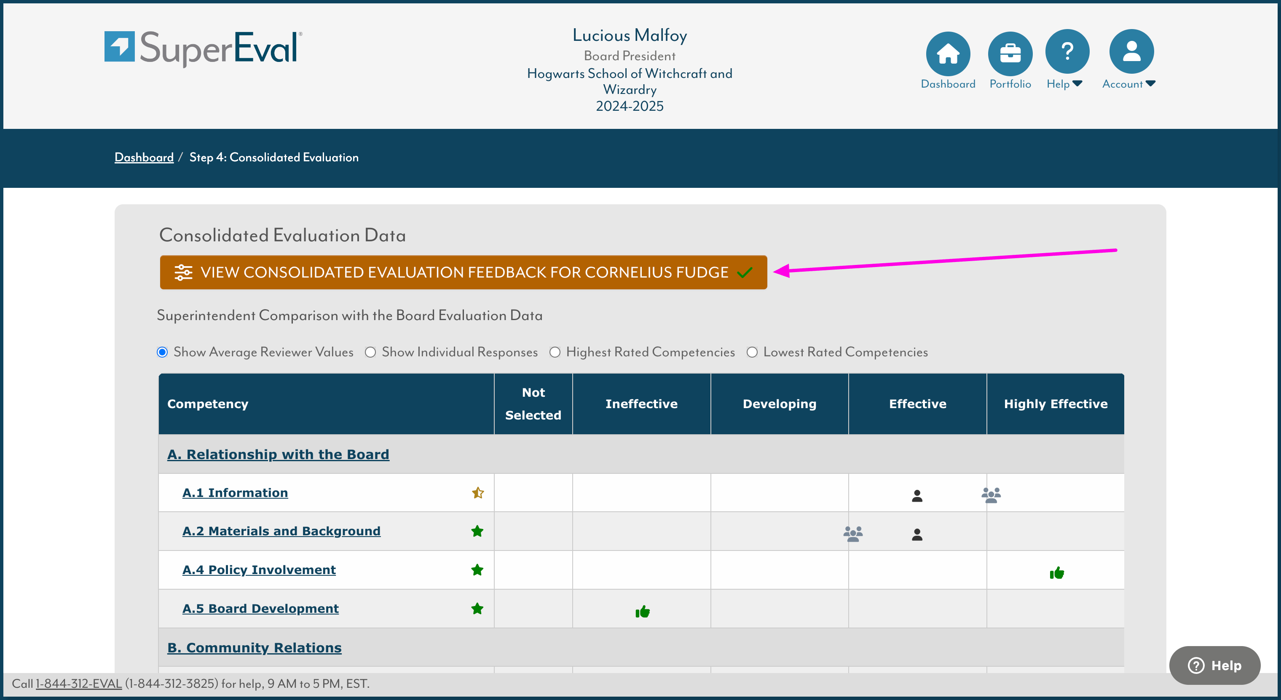Image resolution: width=1281 pixels, height=700 pixels.
Task: Click the Developing column header
Action: pos(779,403)
